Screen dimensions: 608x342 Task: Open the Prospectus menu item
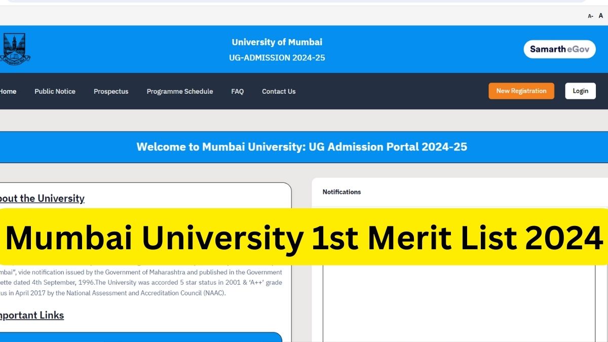111,91
